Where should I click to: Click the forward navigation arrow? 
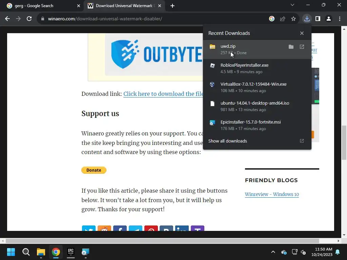click(18, 19)
